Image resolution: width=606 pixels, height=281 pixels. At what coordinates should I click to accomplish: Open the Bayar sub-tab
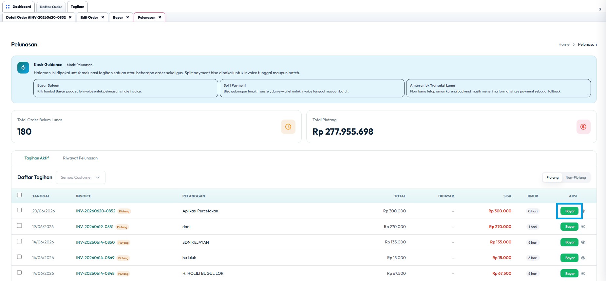click(118, 17)
